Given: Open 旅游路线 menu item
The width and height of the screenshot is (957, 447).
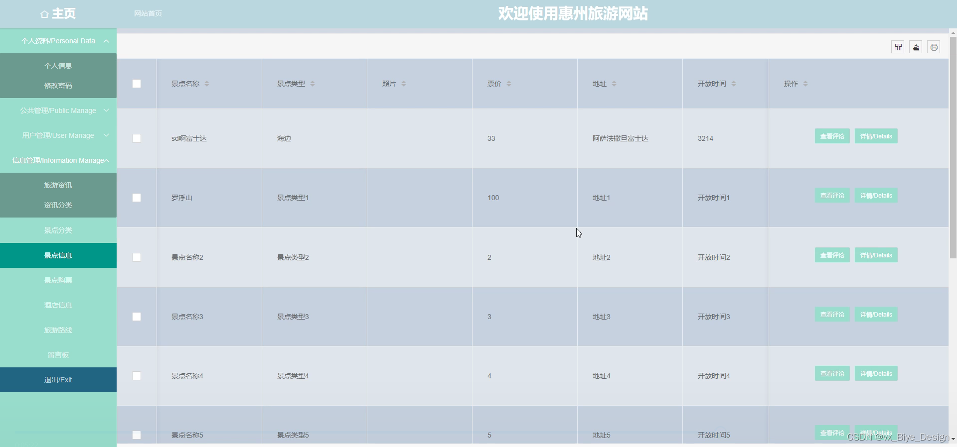Looking at the screenshot, I should tap(58, 330).
